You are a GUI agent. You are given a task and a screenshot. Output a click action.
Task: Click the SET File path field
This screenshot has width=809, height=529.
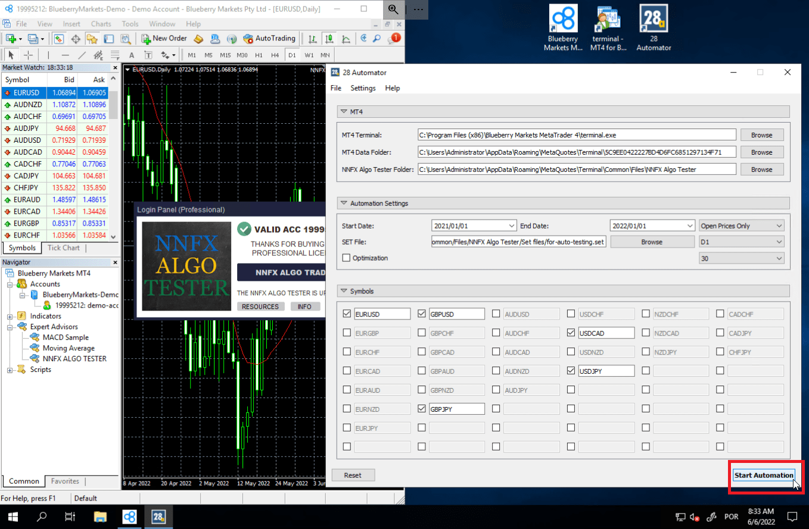click(519, 242)
